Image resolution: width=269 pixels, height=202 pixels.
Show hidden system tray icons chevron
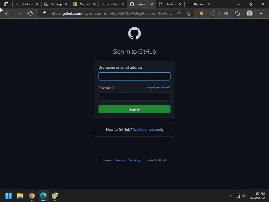pyautogui.click(x=231, y=196)
